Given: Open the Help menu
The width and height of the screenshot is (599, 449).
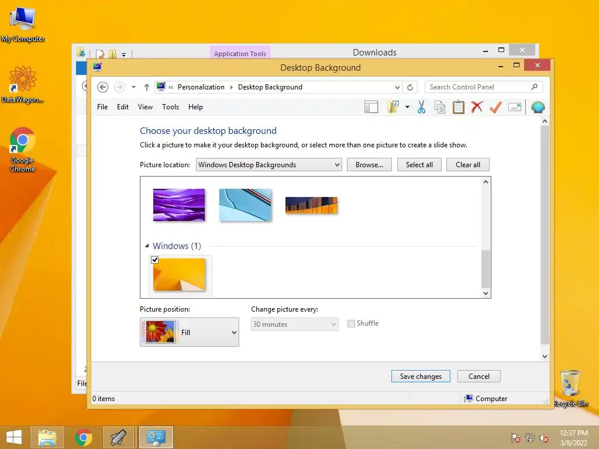Looking at the screenshot, I should point(195,107).
